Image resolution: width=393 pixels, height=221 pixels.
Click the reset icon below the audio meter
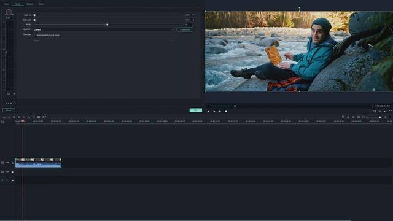(x=15, y=103)
